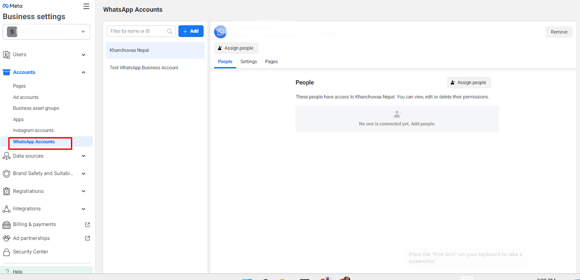The height and width of the screenshot is (280, 580).
Task: Click the Registrations clipboard icon
Action: (7, 191)
